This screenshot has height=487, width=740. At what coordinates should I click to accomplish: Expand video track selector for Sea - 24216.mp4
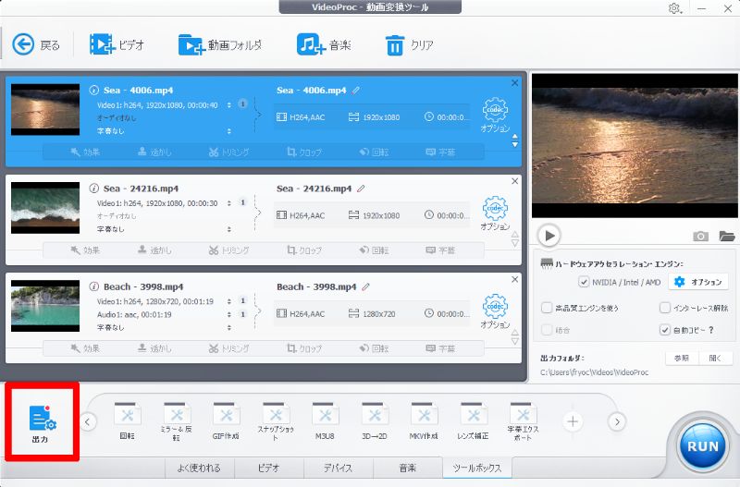click(x=228, y=203)
